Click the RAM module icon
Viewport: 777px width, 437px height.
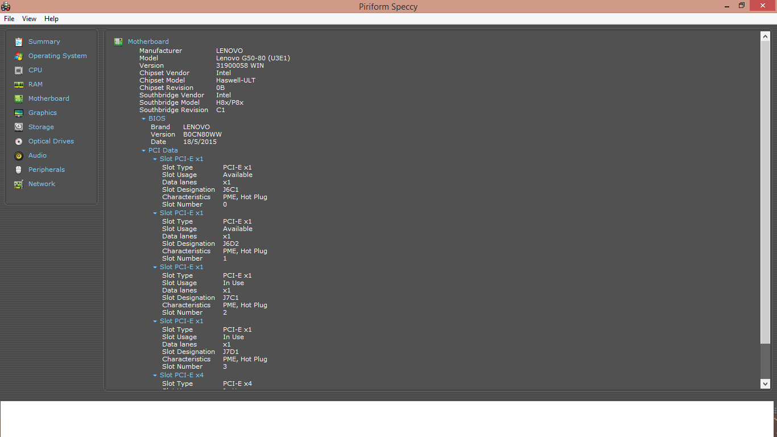[19, 84]
